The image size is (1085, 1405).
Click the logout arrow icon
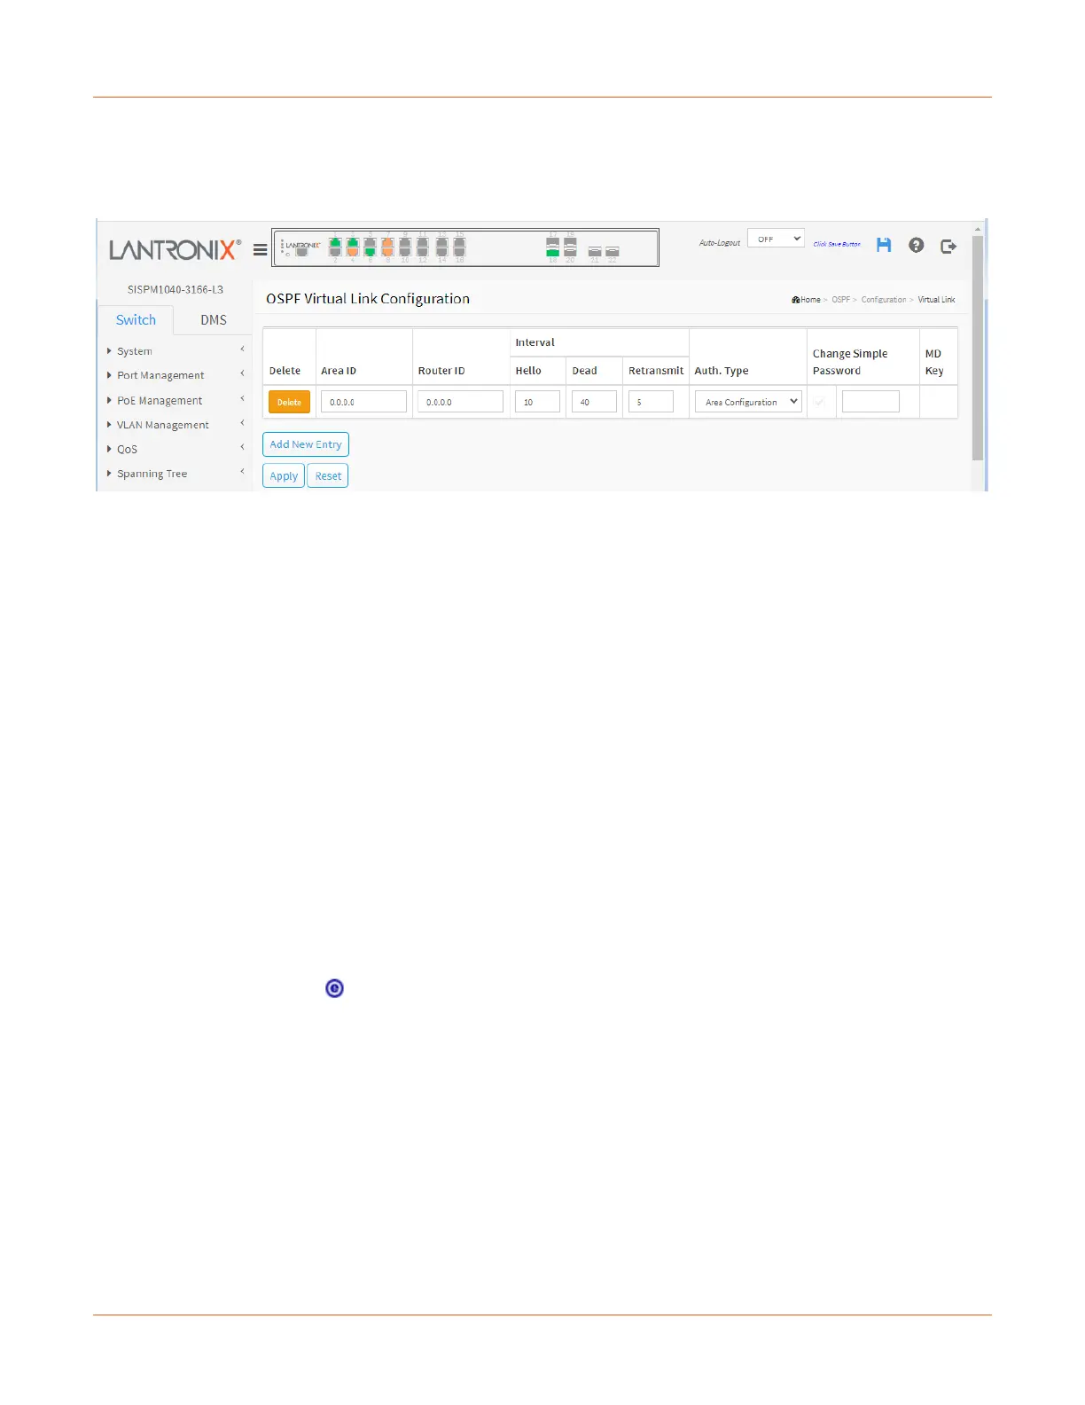click(948, 246)
